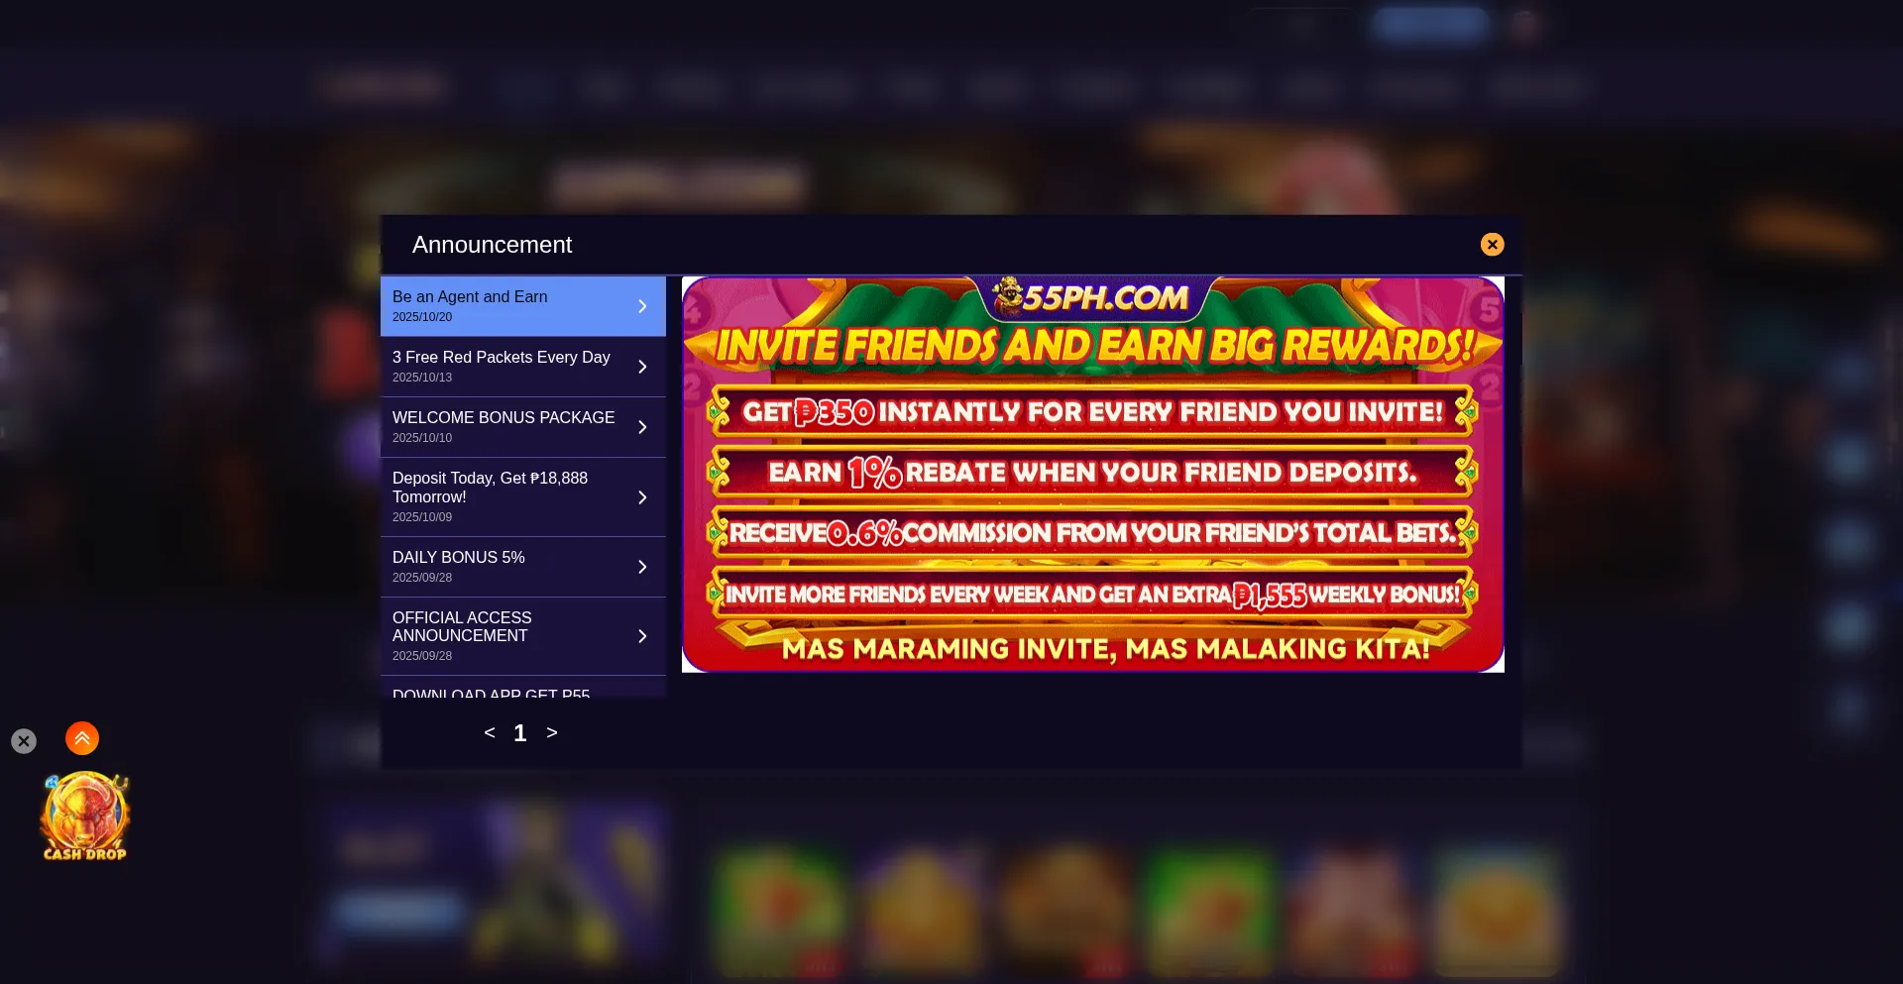Click the 55PH.COM logo on banner
Screen dimensions: 1903x984
click(x=1093, y=297)
